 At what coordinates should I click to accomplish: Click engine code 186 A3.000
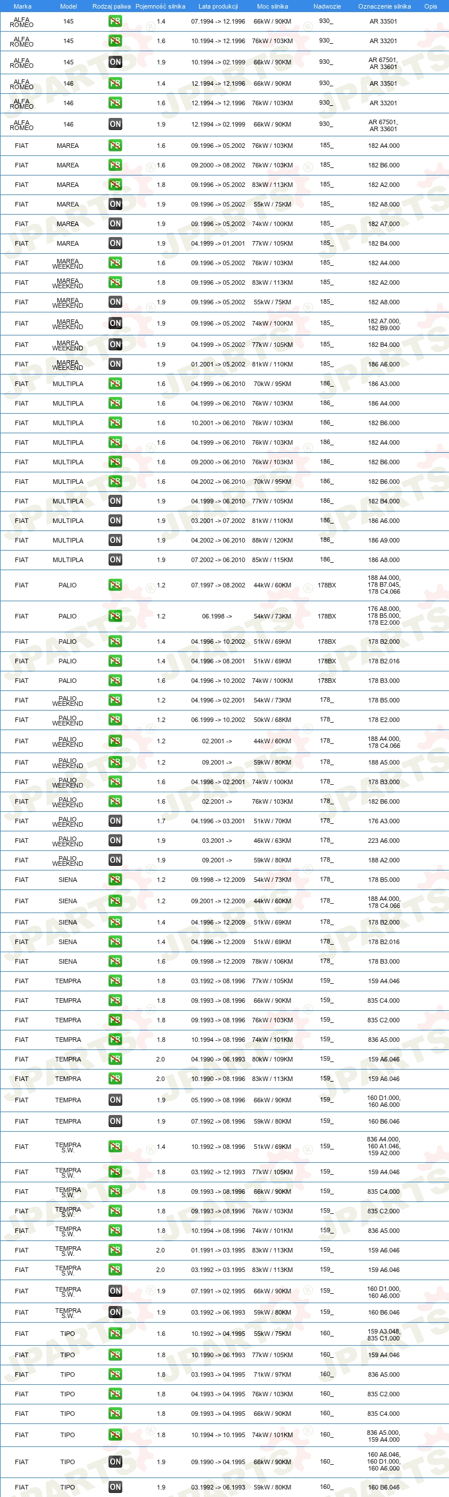384,385
